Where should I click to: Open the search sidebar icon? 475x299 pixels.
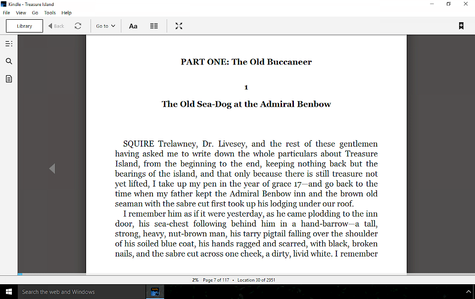9,61
